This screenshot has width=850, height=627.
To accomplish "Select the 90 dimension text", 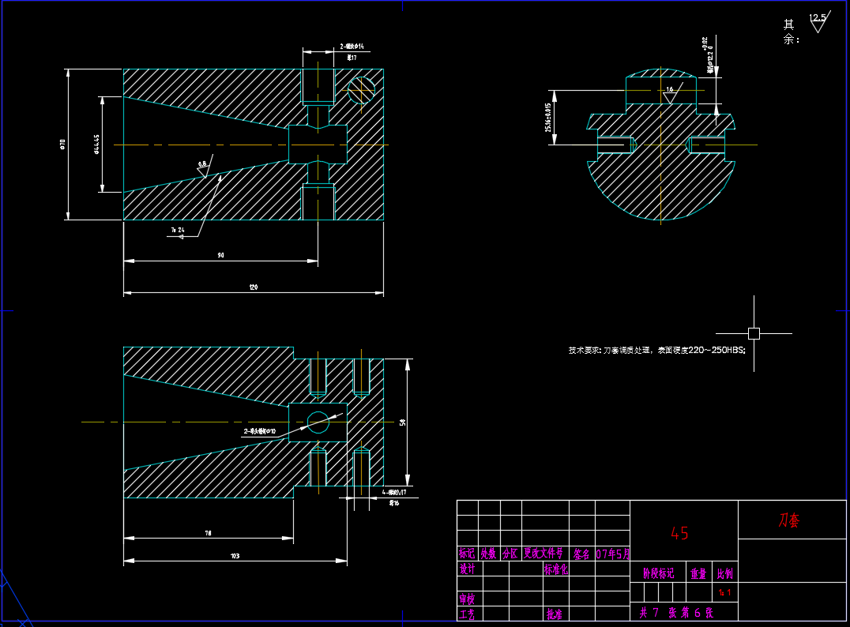I will pos(220,255).
